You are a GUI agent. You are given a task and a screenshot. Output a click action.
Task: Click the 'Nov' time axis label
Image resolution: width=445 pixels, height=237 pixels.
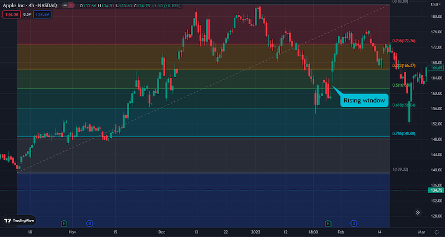click(72, 232)
